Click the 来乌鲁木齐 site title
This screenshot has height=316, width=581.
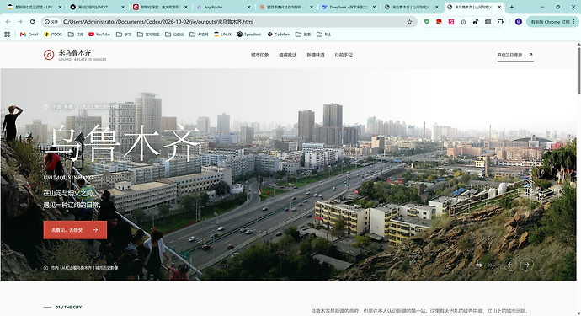[x=75, y=52]
